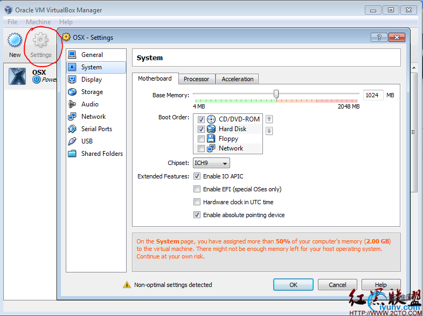Switch to the Motherboard tab
The image size is (423, 316).
(155, 78)
